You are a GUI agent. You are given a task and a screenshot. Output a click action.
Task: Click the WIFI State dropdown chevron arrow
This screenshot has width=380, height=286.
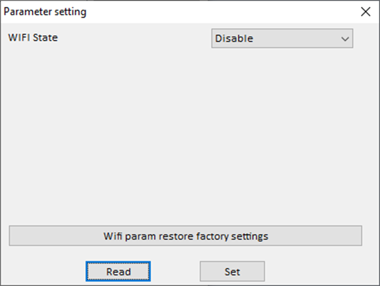345,39
